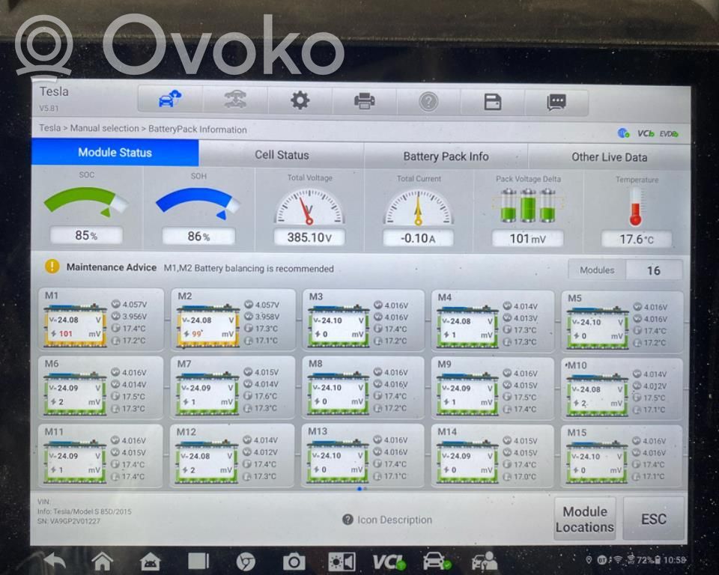Print the current page via the printer icon
This screenshot has width=719, height=575.
(x=365, y=101)
